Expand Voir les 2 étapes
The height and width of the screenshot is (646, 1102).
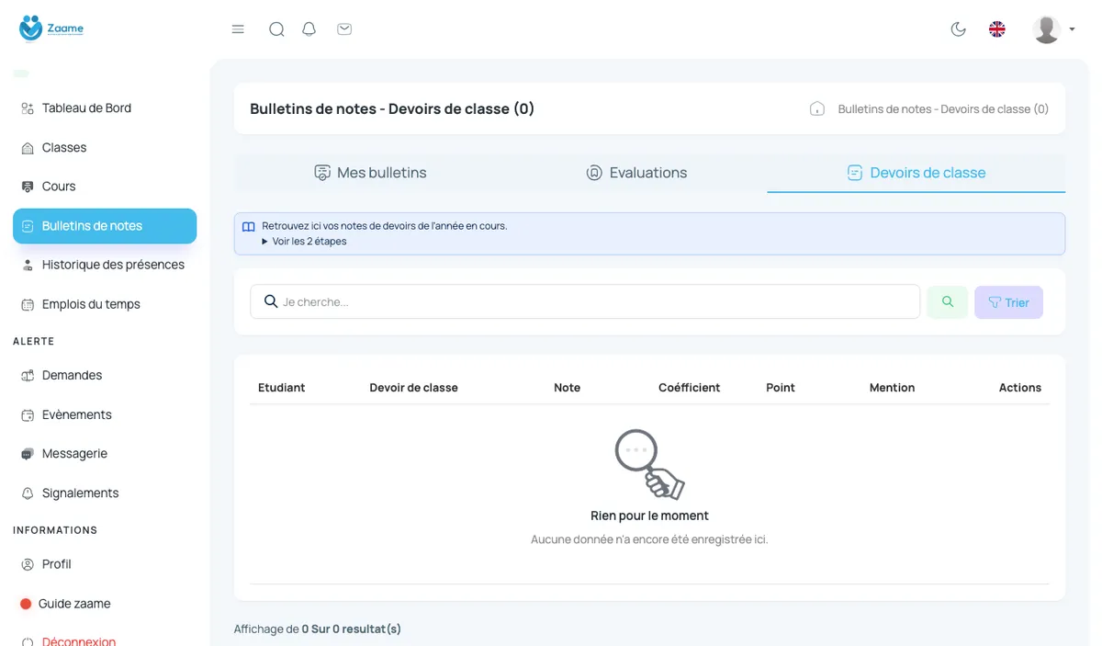point(304,242)
